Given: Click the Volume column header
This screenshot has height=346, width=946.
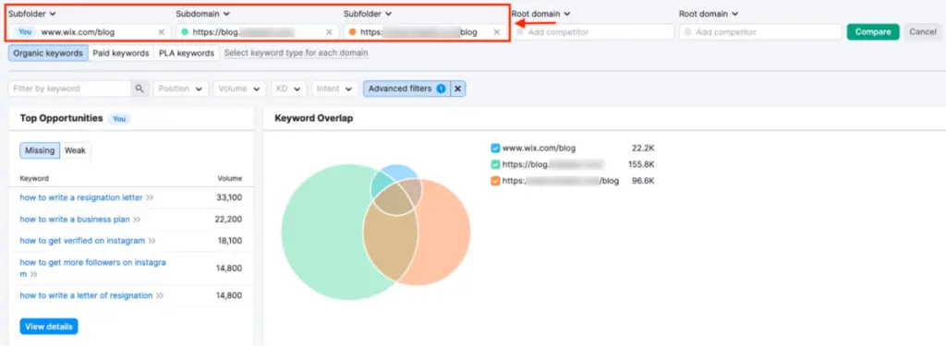Looking at the screenshot, I should point(230,178).
